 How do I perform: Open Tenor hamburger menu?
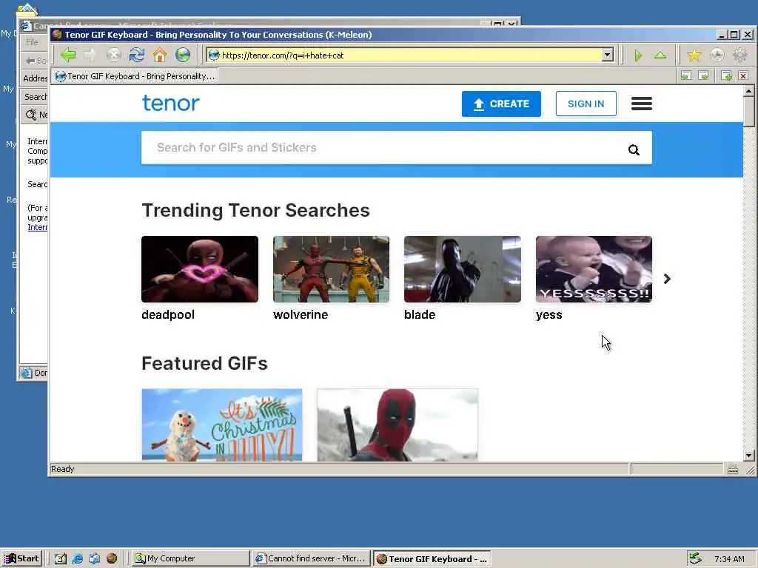(642, 104)
